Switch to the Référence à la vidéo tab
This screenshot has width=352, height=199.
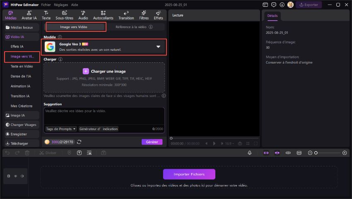point(131,27)
